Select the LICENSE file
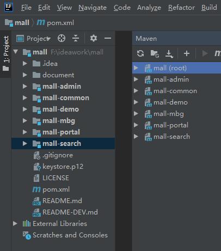221x251 pixels. coord(63,178)
